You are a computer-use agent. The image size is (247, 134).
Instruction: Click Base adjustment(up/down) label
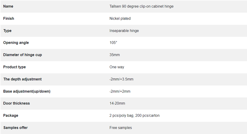[27, 91]
